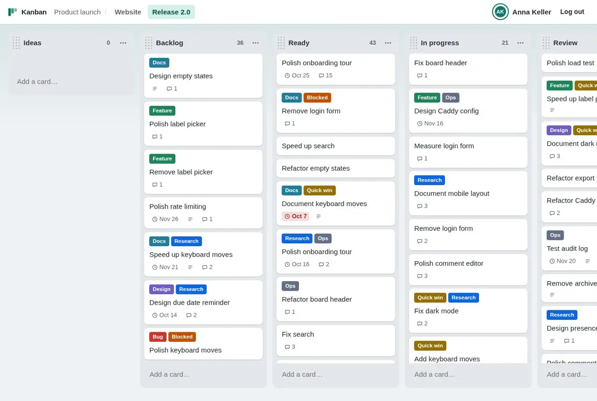The height and width of the screenshot is (401, 597).
Task: Click the overdue Oct 7 due date badge
Action: pyautogui.click(x=296, y=216)
